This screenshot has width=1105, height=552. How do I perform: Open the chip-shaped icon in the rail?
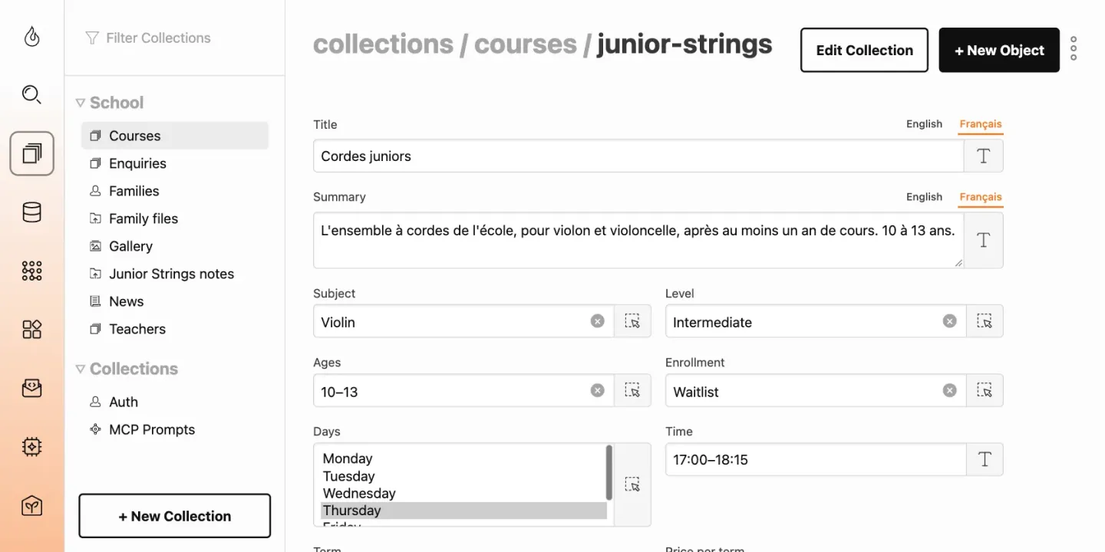[x=31, y=447]
